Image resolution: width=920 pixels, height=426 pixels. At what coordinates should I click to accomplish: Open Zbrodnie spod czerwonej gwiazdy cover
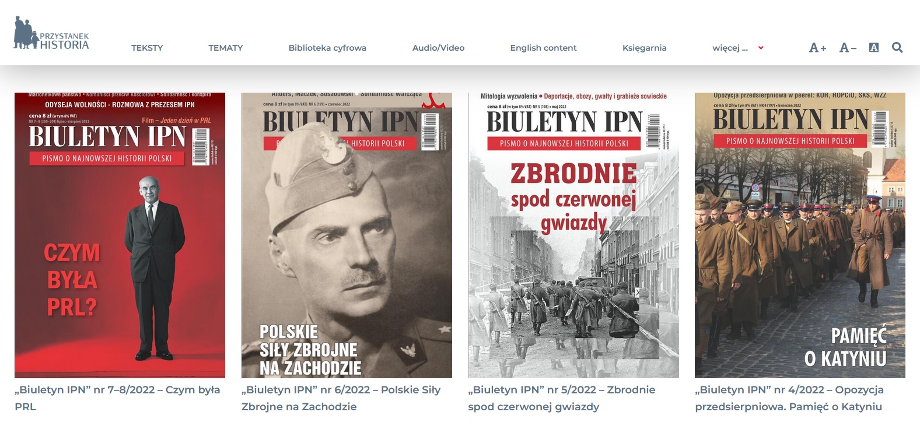pyautogui.click(x=573, y=235)
